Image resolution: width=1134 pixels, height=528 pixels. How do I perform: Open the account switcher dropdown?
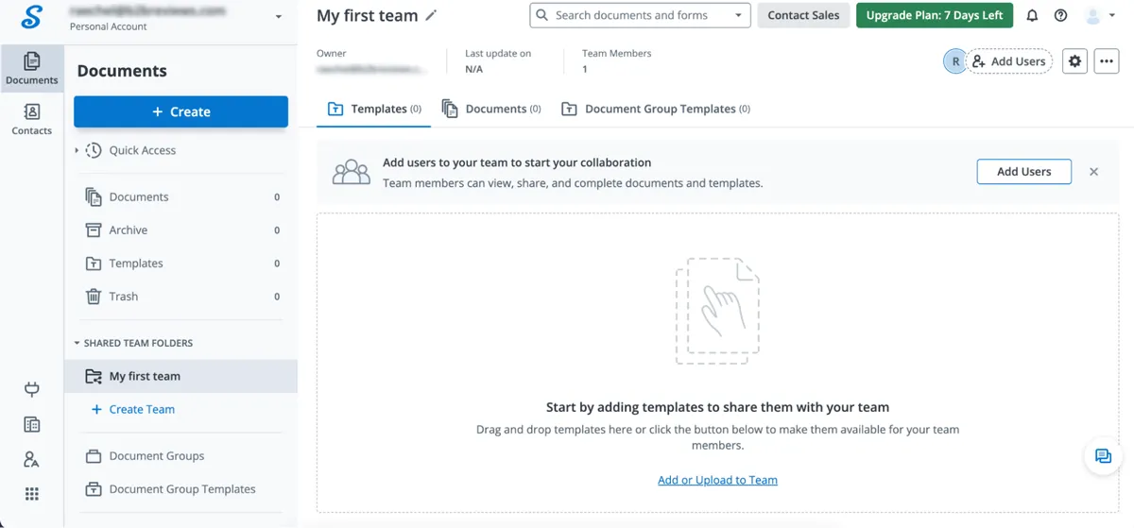coord(278,16)
